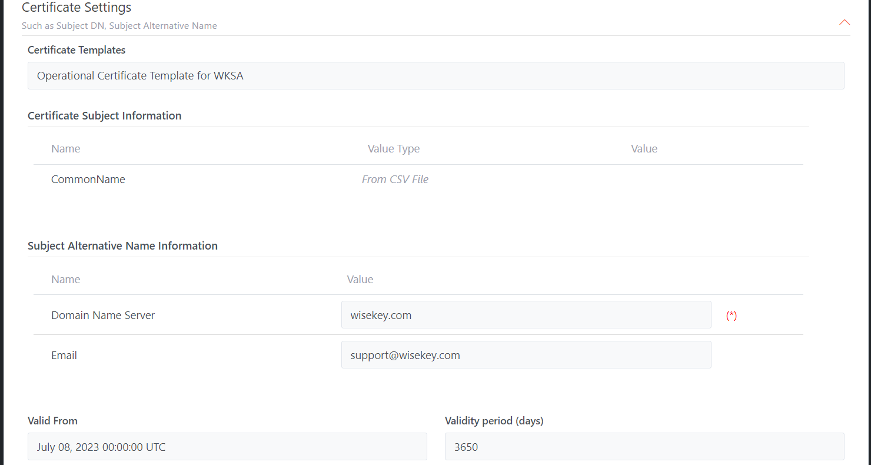Click the Name header in Subject Information table
871x465 pixels.
tap(65, 149)
